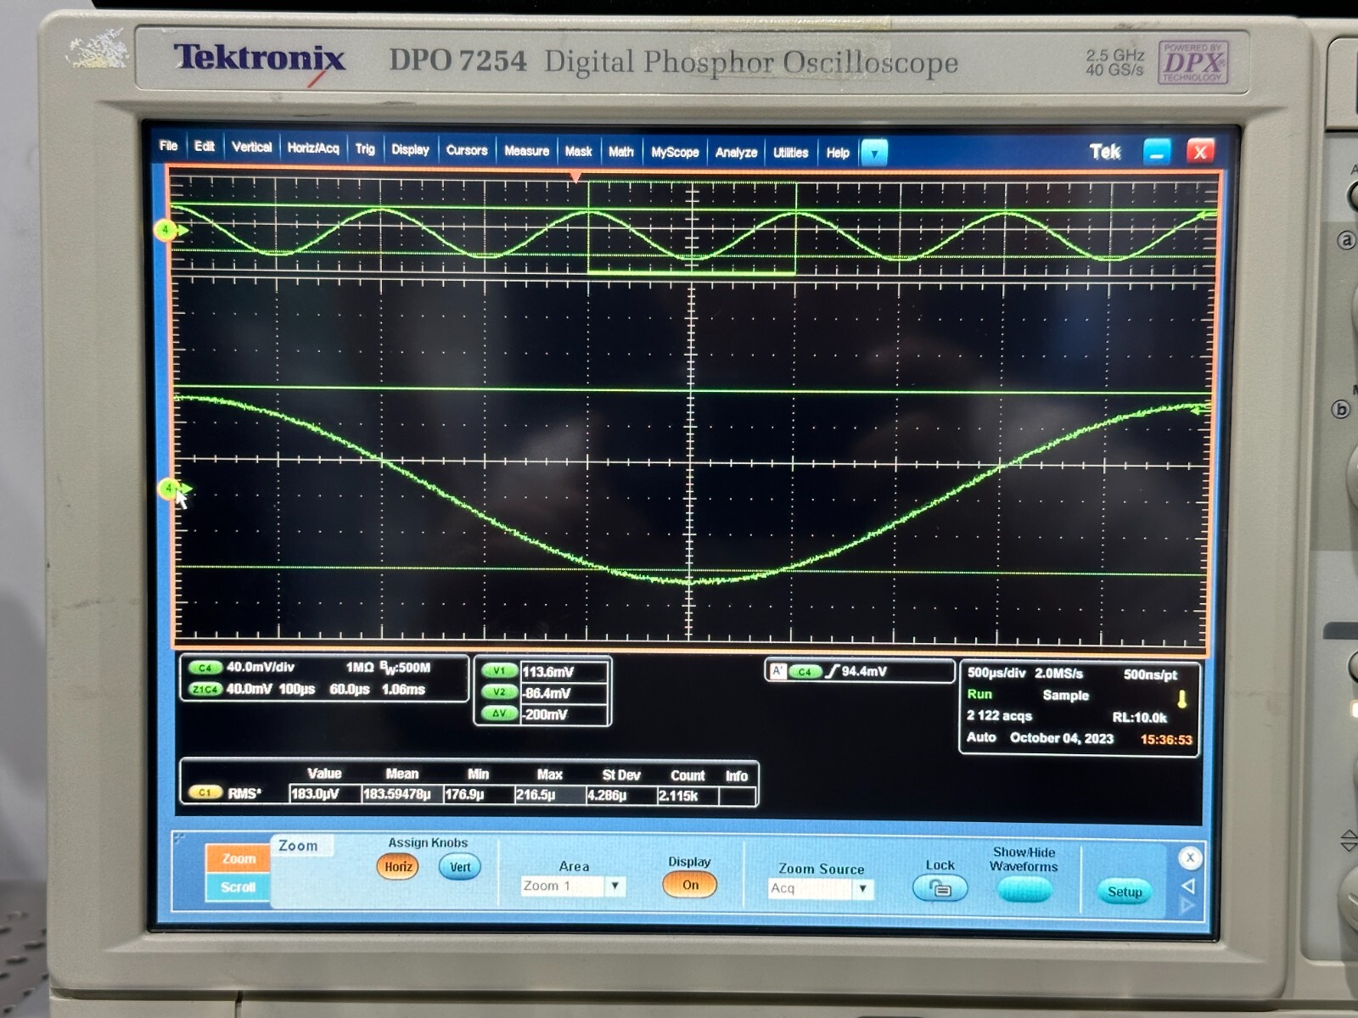Click the V2 cursor readout badge
This screenshot has height=1018, width=1358.
(499, 692)
